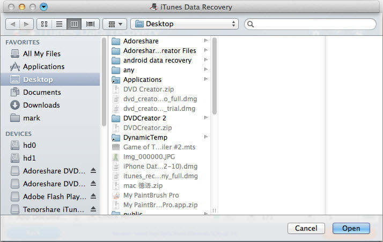The height and width of the screenshot is (242, 383).
Task: Expand the Adoreshare folder arrow
Action: (x=206, y=41)
